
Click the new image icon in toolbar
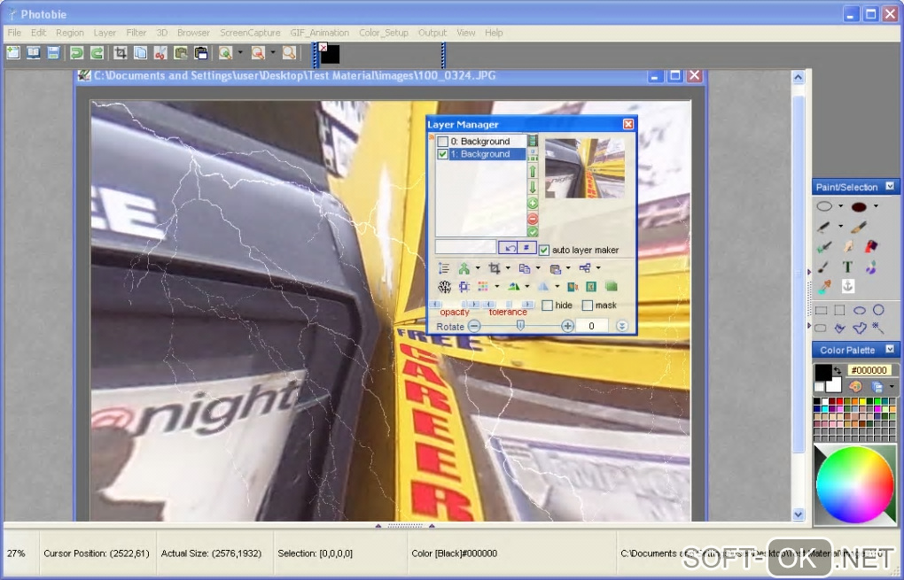pos(12,53)
